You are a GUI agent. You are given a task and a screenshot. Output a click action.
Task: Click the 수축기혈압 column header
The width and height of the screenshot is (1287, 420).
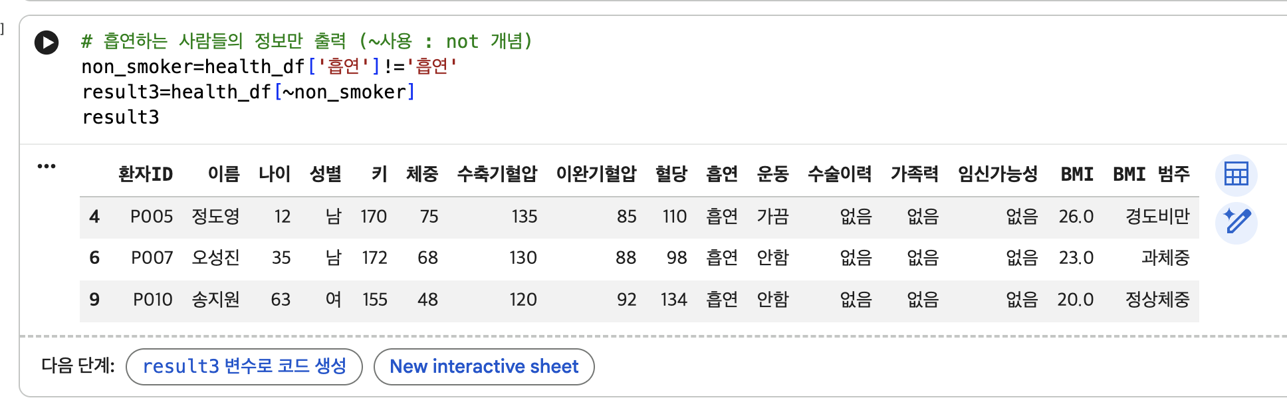click(497, 174)
